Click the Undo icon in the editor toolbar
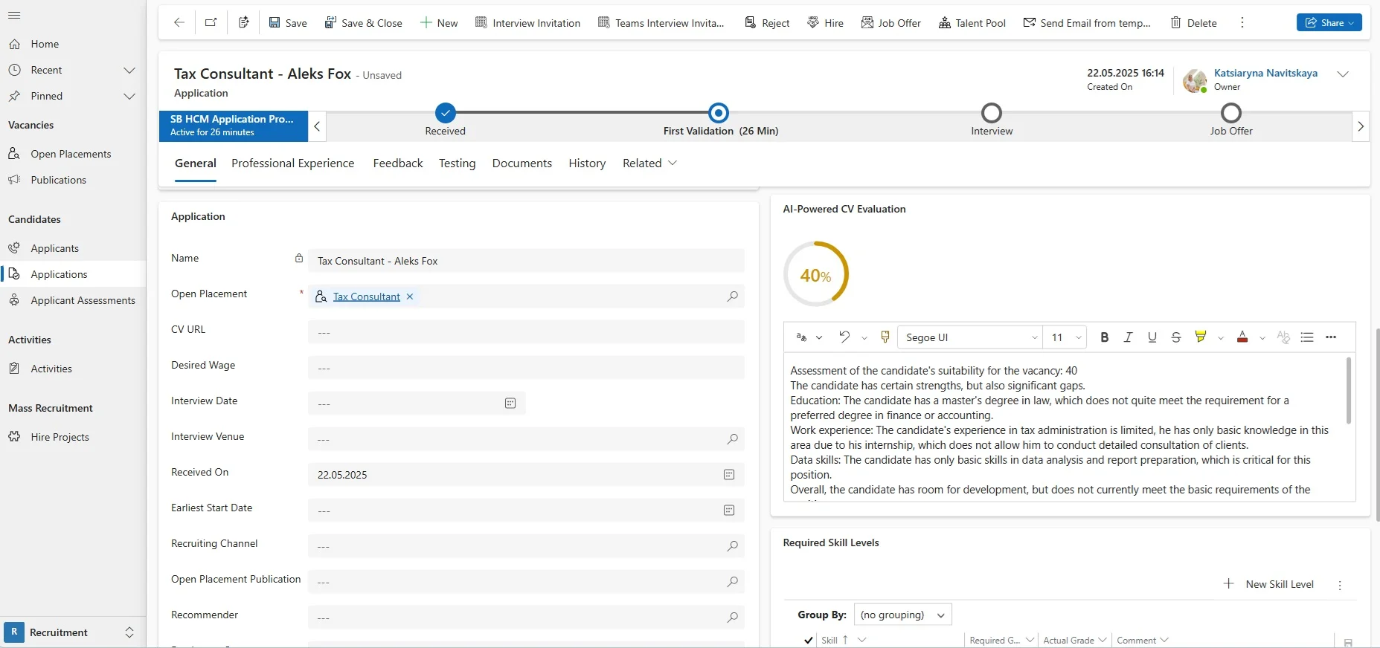 pos(844,337)
